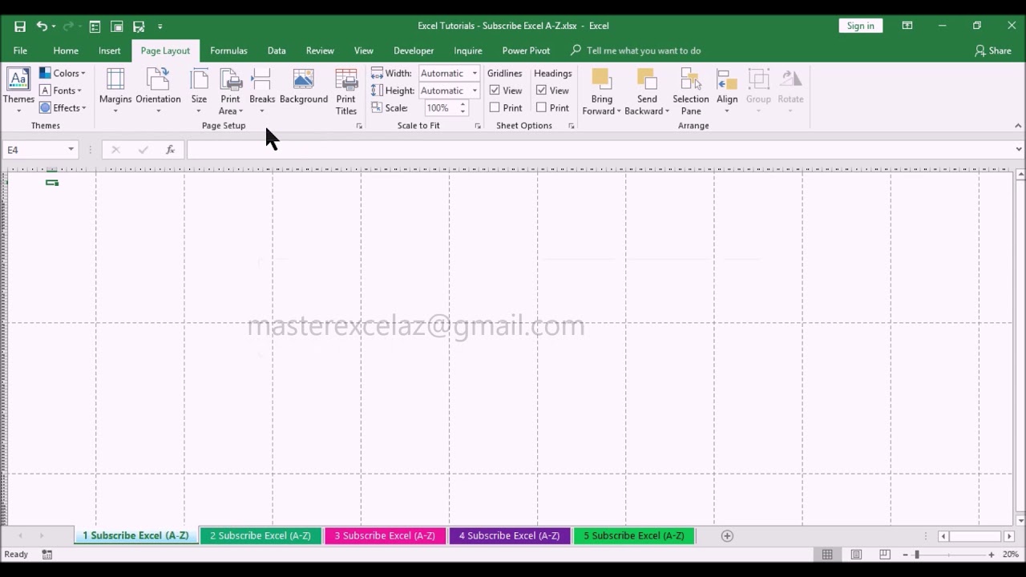Screen dimensions: 1026x577
Task: Open the theme Colors dropdown
Action: (63, 74)
